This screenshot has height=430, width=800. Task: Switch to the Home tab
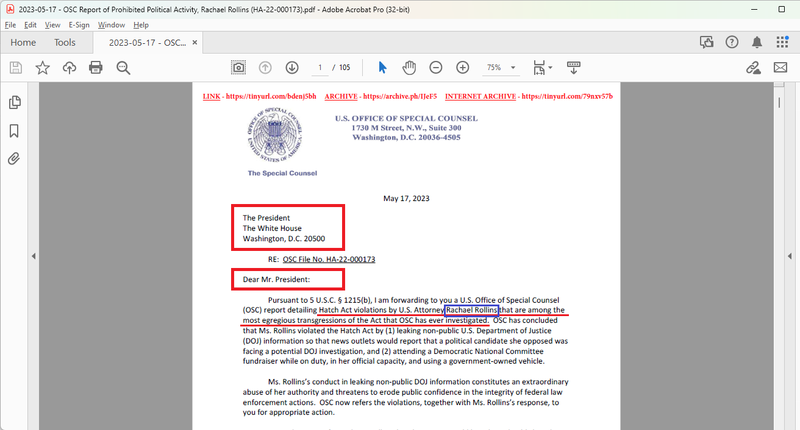click(x=23, y=43)
